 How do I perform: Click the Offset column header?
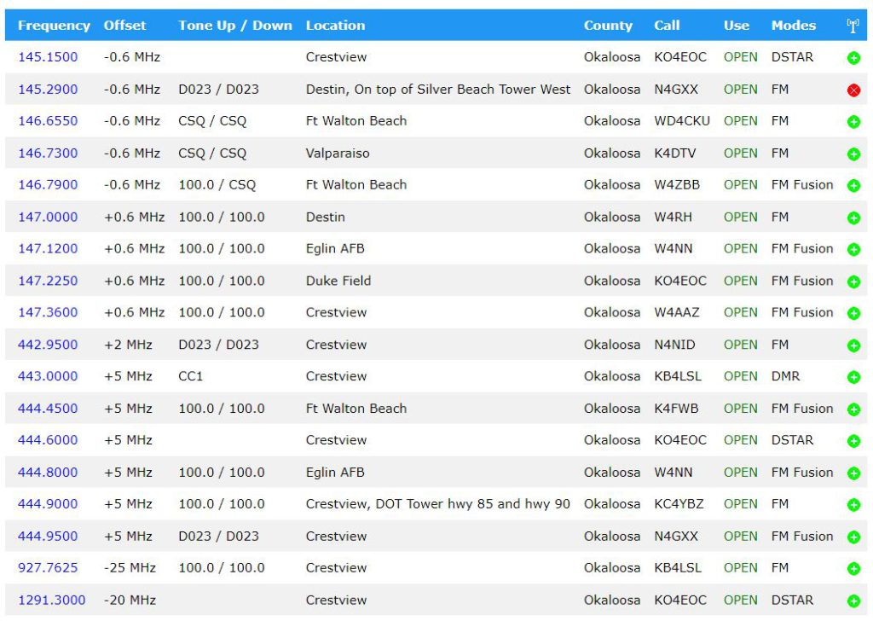pos(124,26)
